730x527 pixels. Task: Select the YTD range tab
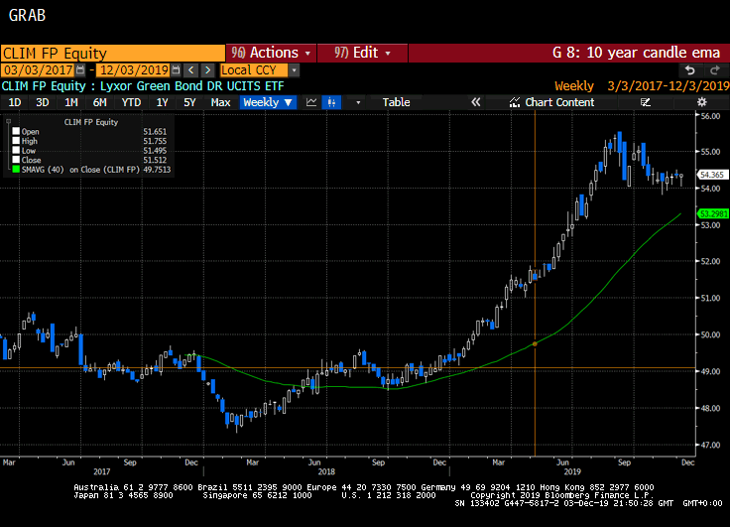(131, 102)
